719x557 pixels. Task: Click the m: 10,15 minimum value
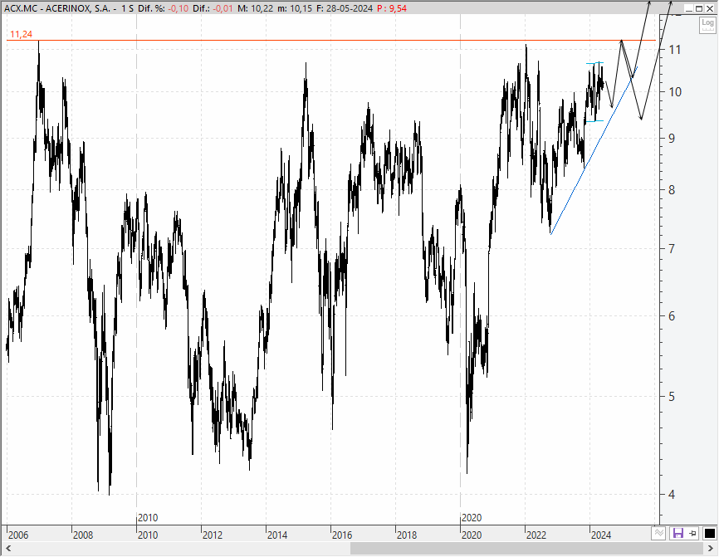coord(295,8)
